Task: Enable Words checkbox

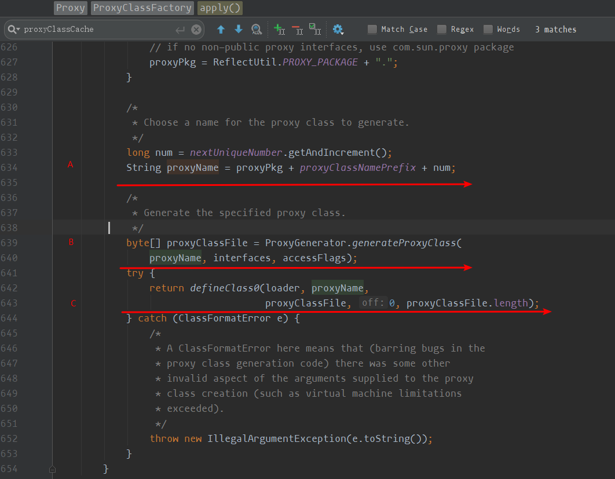Action: click(488, 30)
